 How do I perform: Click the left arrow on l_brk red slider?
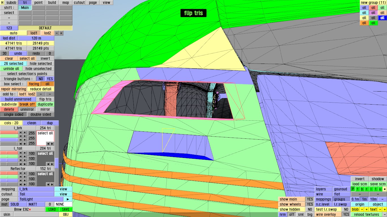point(20,133)
